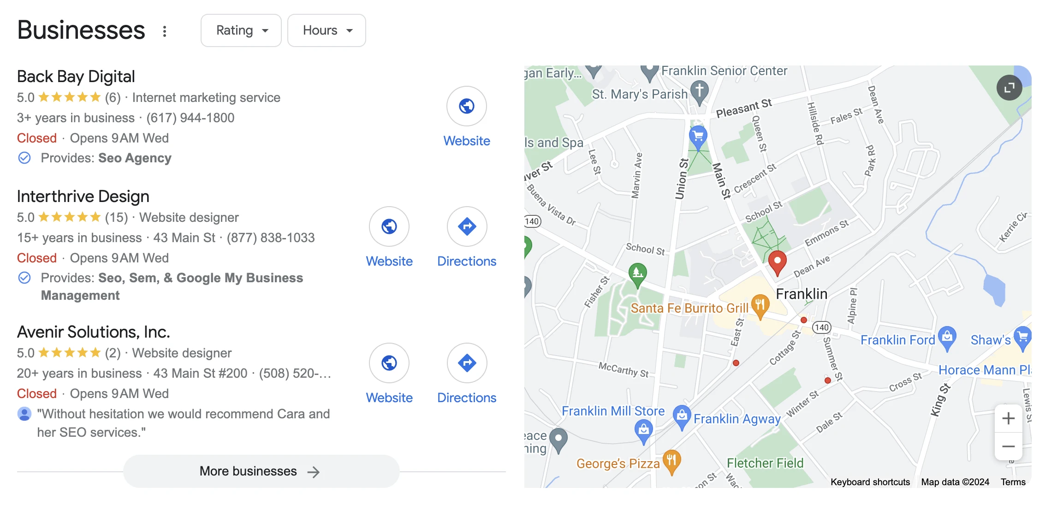Open the three-dot Businesses options menu
Viewport: 1057px width, 511px height.
pos(164,31)
